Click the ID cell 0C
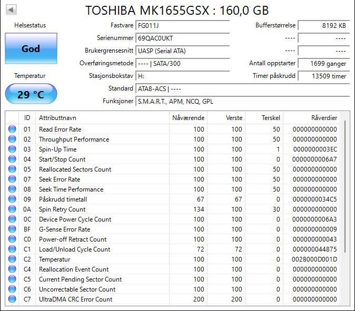355x311 pixels. pyautogui.click(x=27, y=219)
